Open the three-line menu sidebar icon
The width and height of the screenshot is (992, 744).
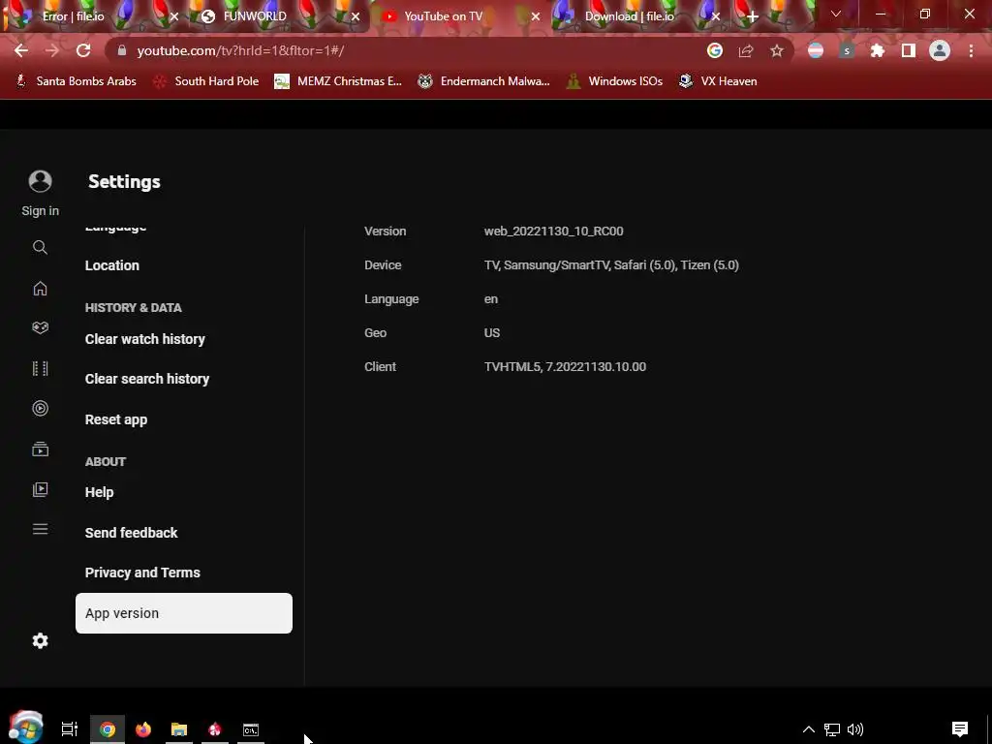pos(40,529)
